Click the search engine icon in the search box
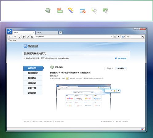The image size is (153, 138). click(123, 37)
